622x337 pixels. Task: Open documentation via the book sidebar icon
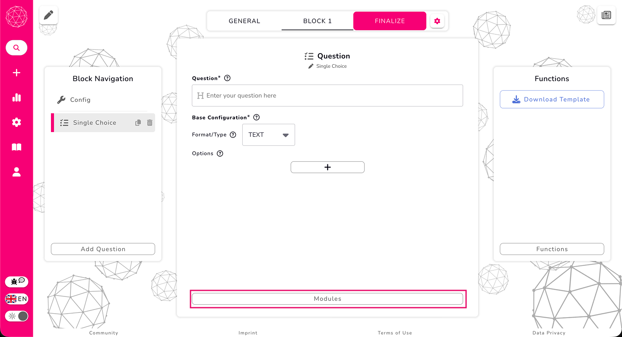click(x=16, y=147)
